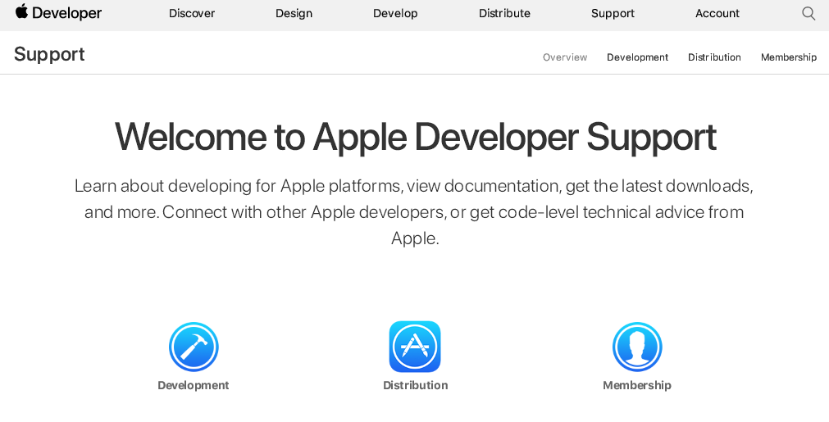
Task: Open the Distribute menu
Action: [x=504, y=14]
